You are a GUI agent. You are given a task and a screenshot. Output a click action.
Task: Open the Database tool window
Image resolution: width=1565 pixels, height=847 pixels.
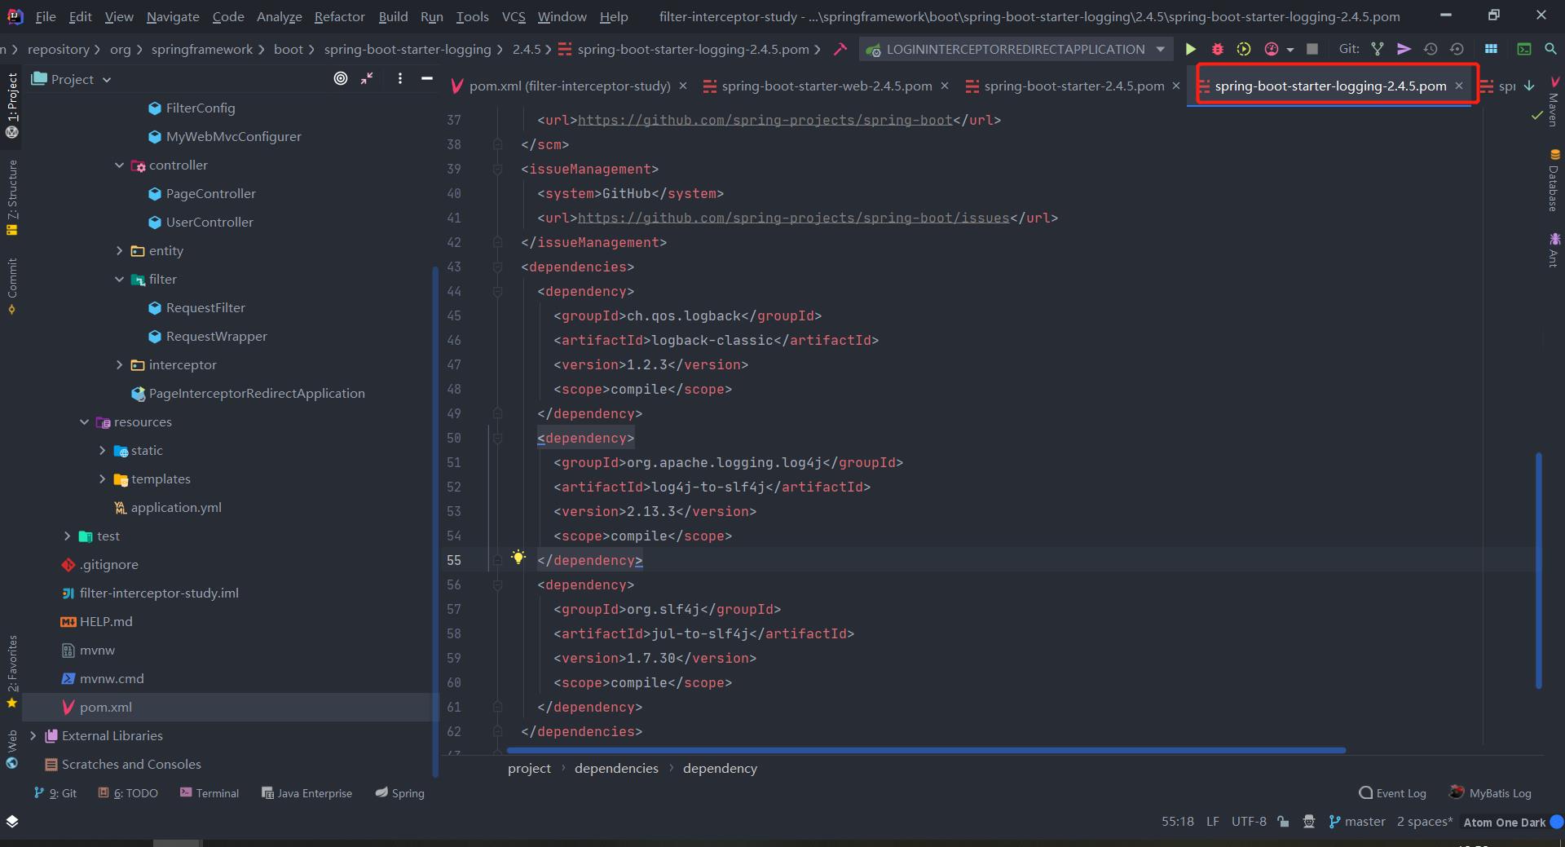click(x=1554, y=180)
